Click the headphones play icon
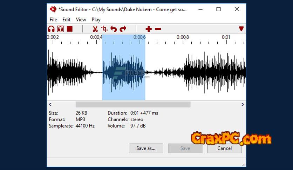The height and width of the screenshot is (170, 293). coord(51,29)
